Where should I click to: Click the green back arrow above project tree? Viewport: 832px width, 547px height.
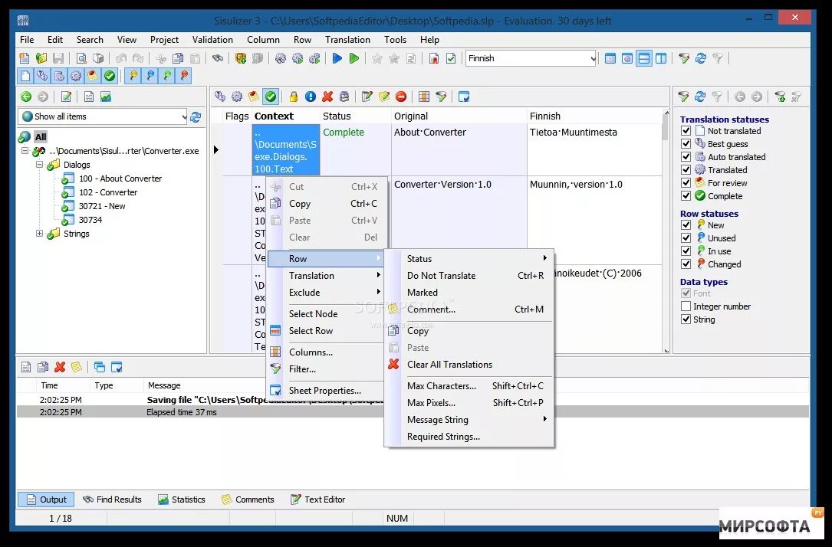pos(26,97)
